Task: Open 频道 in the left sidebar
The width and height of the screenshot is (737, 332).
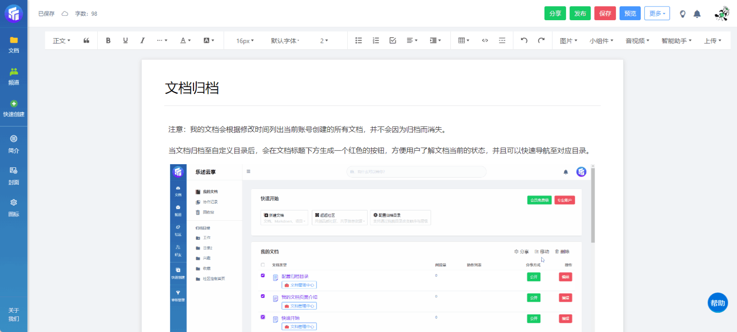Action: (14, 76)
